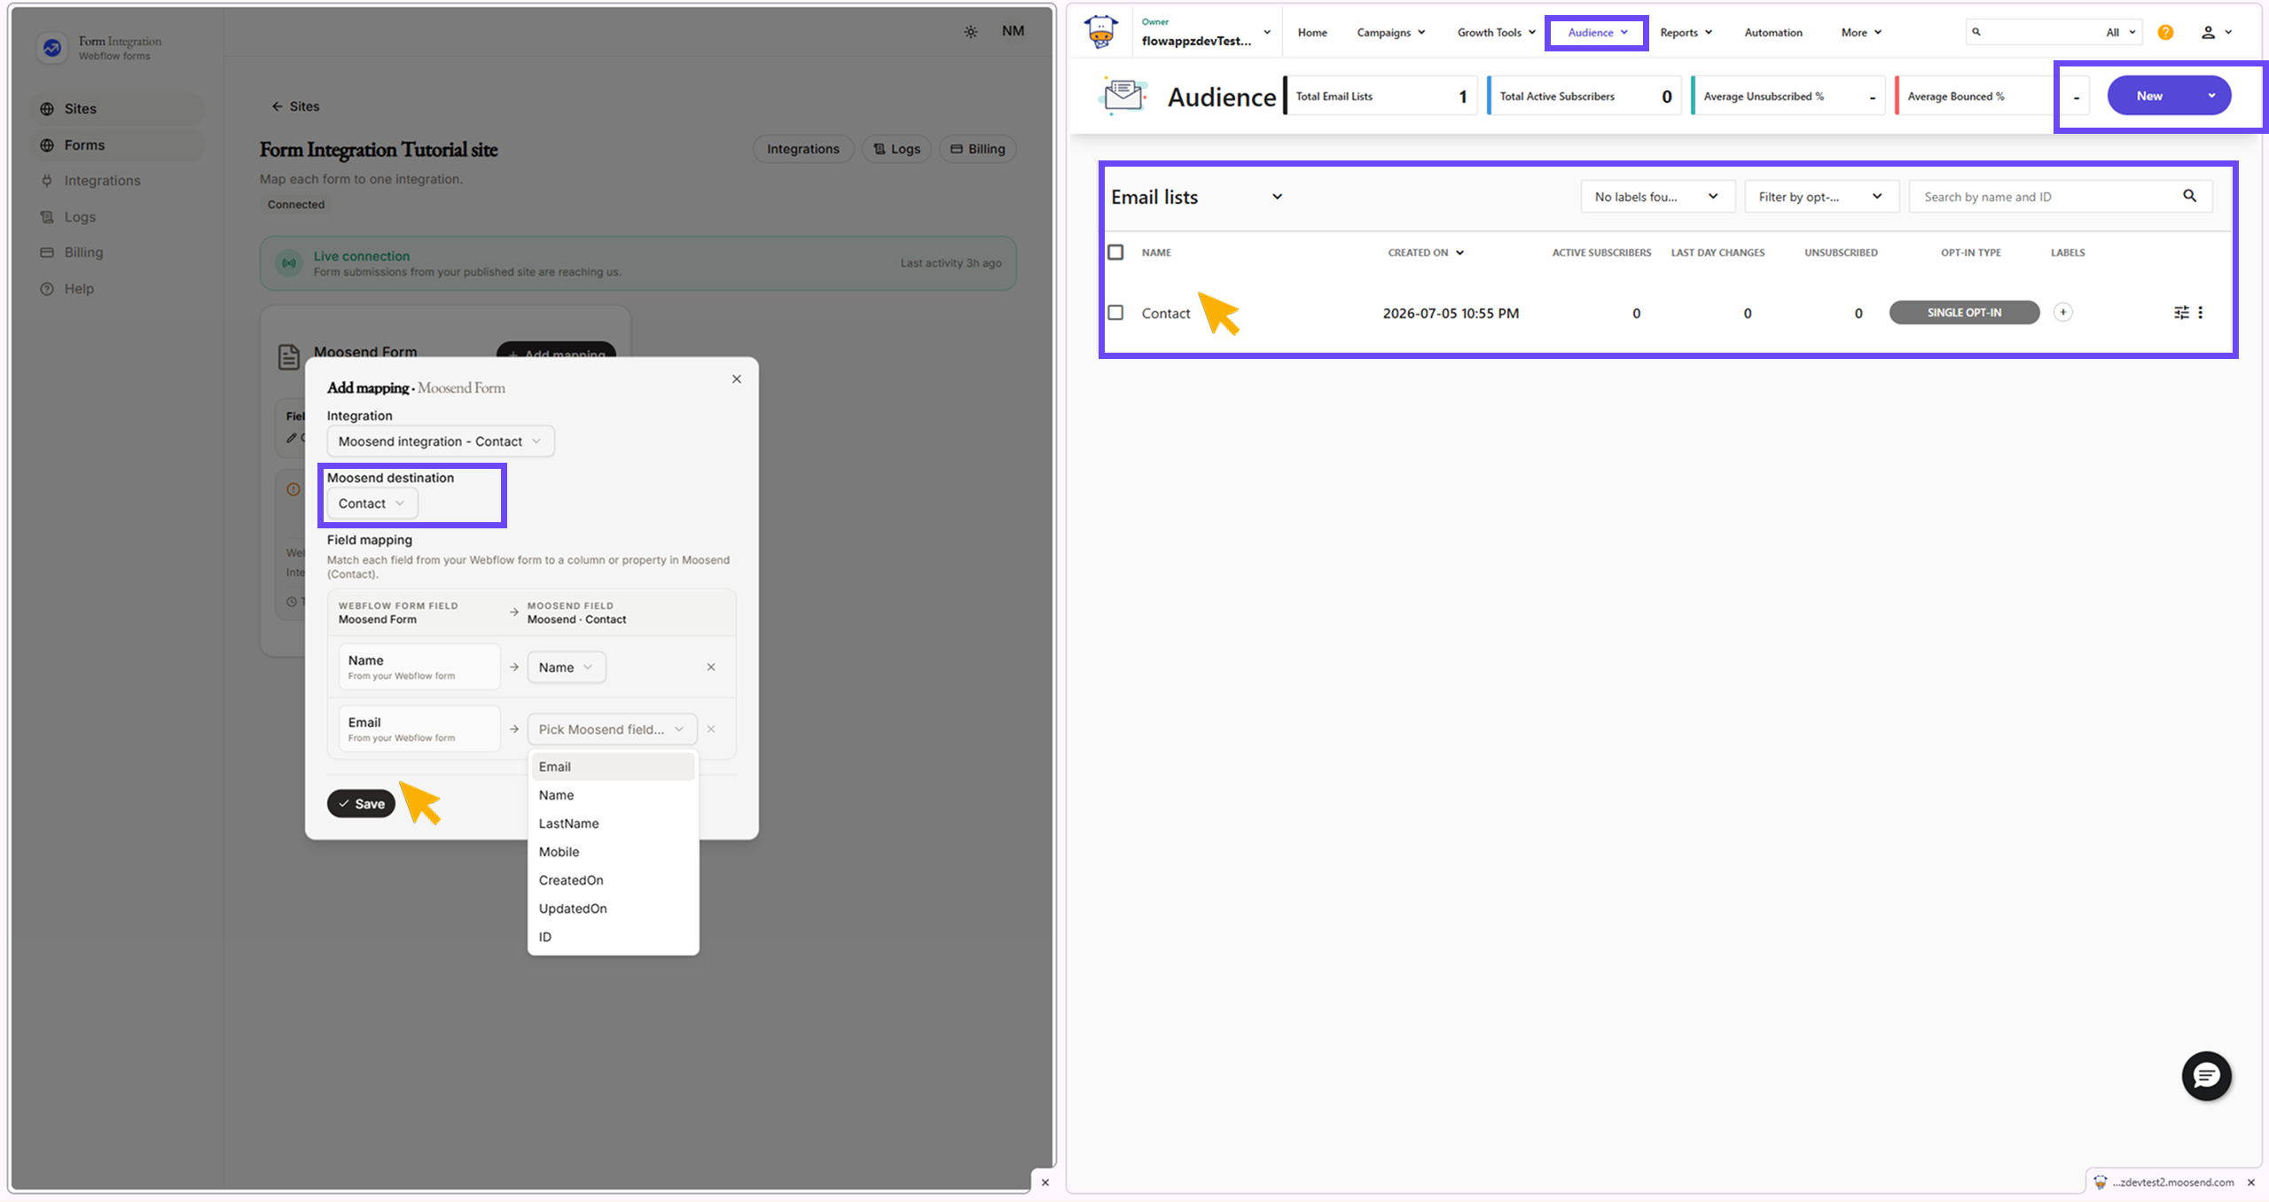Viewport: 2269px width, 1202px height.
Task: Open the Moosend destination Contact dropdown
Action: click(372, 503)
